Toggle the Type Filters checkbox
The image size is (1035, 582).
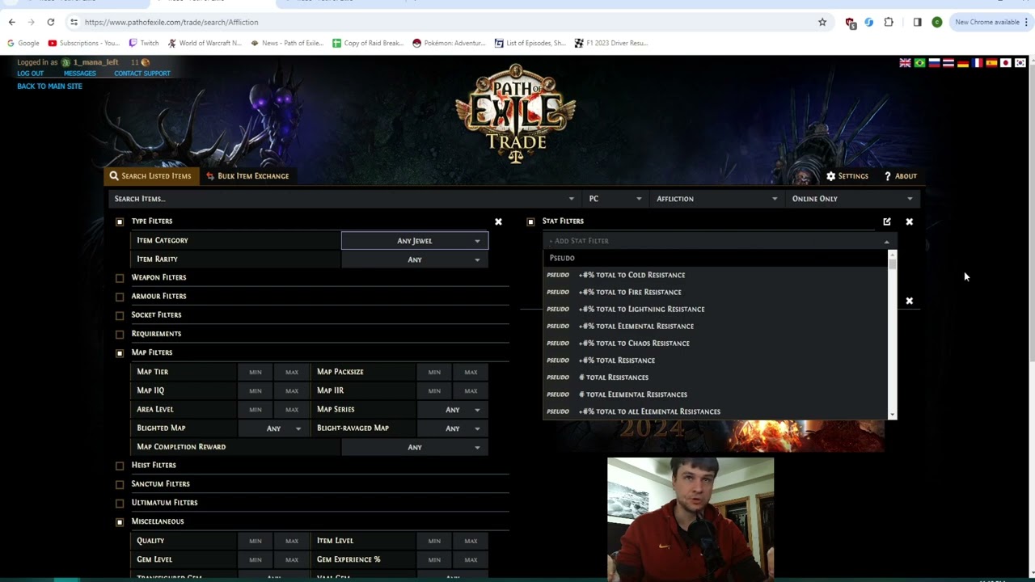click(x=120, y=221)
